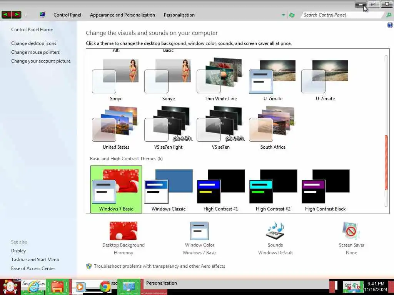Click the shield icon next to Troubleshoot
The image size is (394, 295).
point(89,266)
